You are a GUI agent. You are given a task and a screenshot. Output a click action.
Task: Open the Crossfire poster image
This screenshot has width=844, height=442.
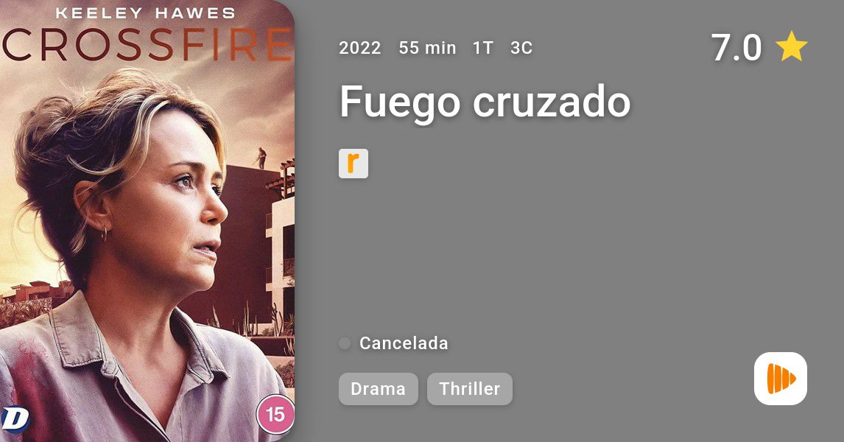point(147,221)
